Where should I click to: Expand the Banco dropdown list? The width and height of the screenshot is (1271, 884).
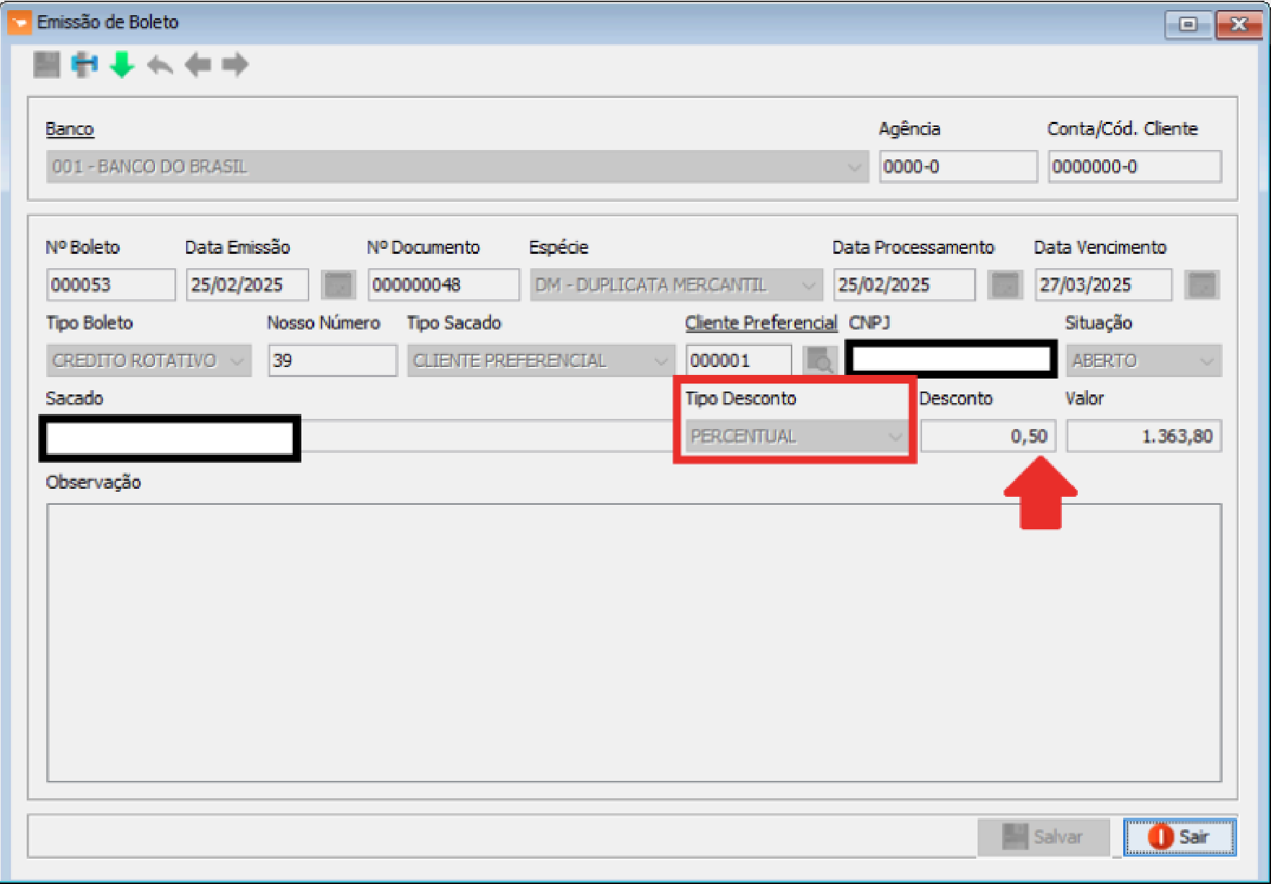854,167
